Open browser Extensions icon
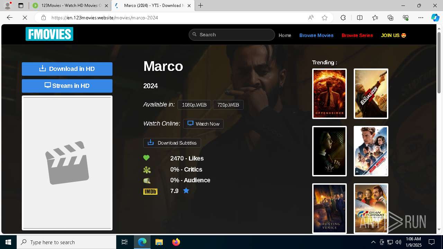443x249 pixels. coord(343,18)
